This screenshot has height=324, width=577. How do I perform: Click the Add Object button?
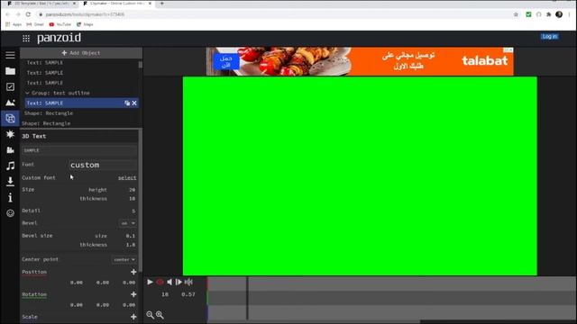[x=81, y=53]
